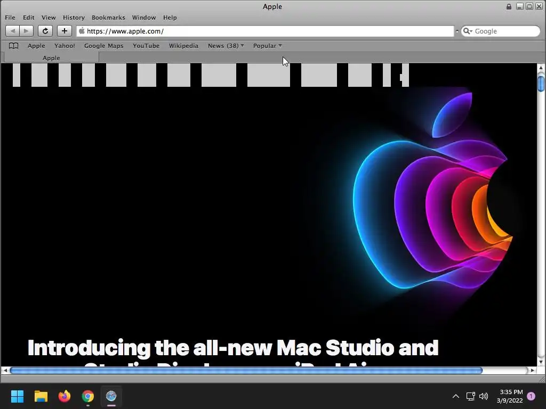Viewport: 546px width, 409px height.
Task: Show hidden system tray icons
Action: [456, 396]
